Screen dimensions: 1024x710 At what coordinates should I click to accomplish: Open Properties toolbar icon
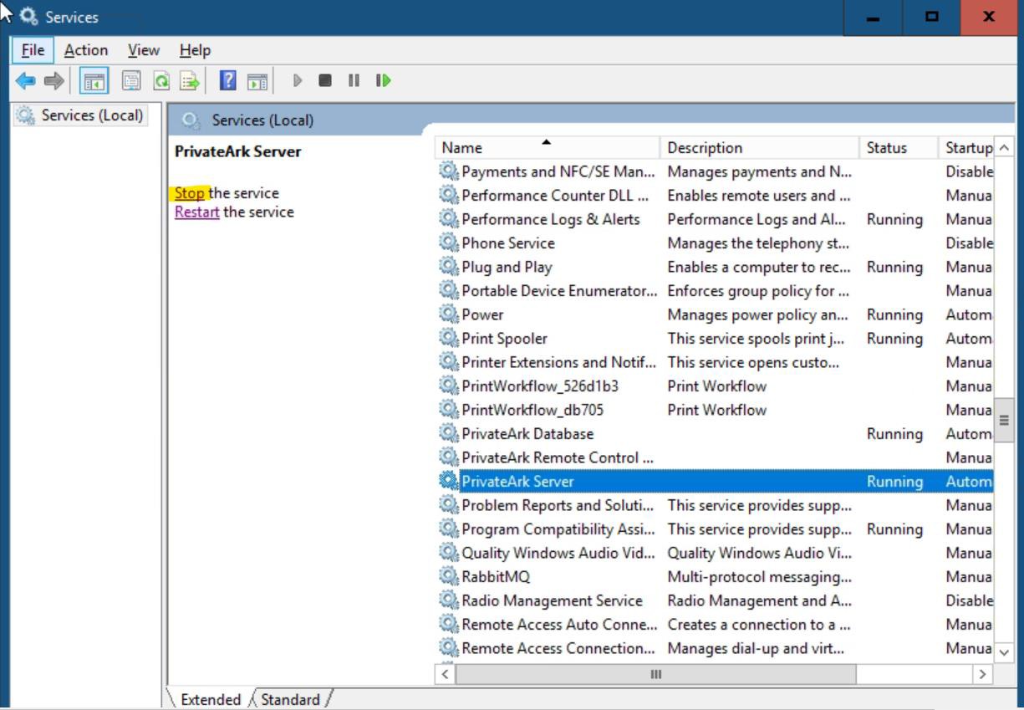point(131,81)
